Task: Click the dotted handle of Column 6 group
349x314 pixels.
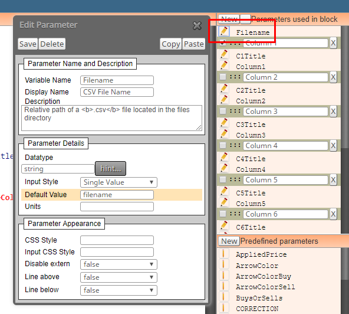Action: coord(235,214)
